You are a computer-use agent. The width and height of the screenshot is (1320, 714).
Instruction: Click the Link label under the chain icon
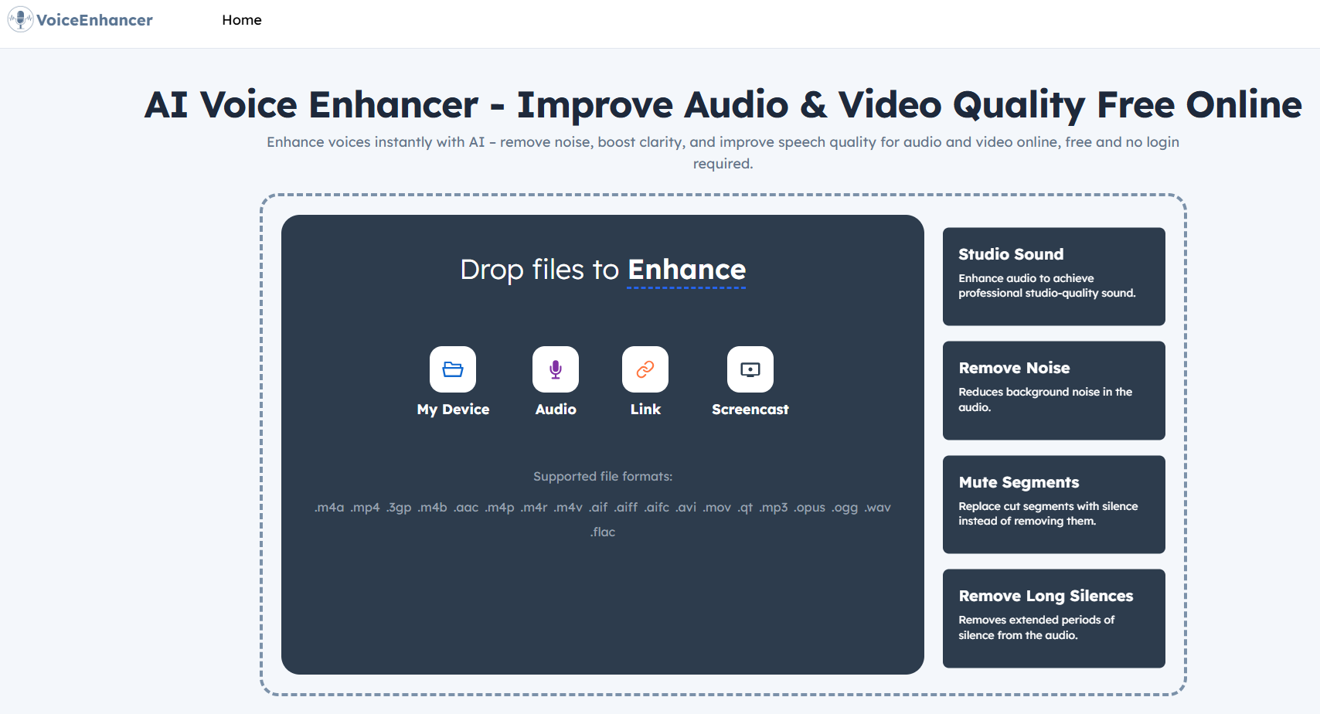(645, 410)
